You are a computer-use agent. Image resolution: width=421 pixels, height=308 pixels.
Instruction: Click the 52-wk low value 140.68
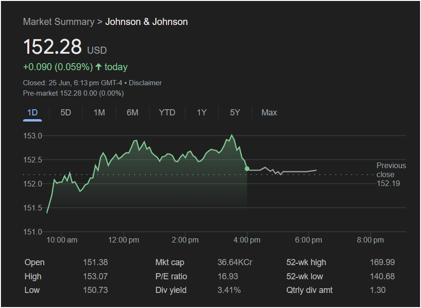382,276
